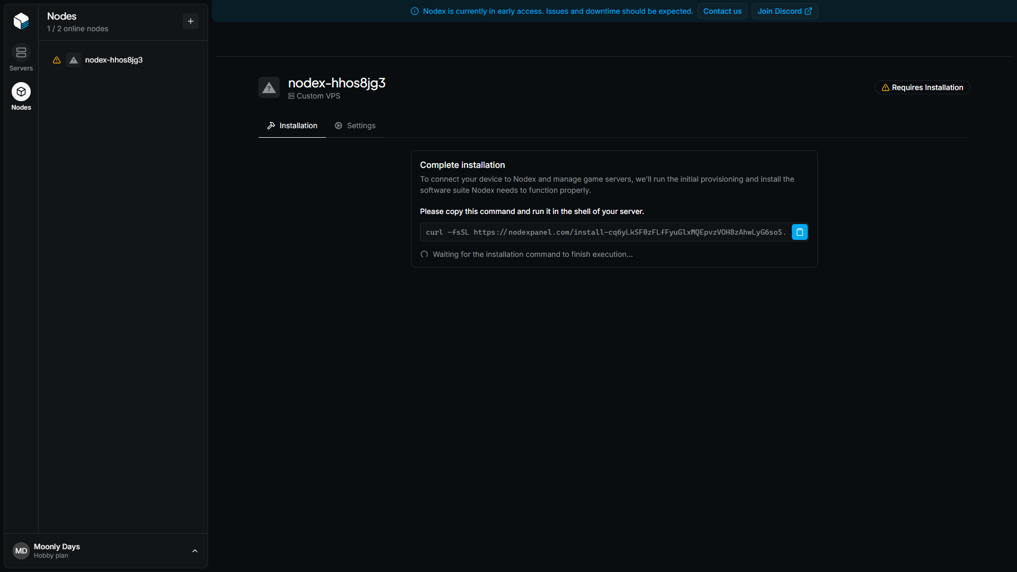Screen dimensions: 1017x572
Task: Click the Hobby plan label
Action: (51, 556)
